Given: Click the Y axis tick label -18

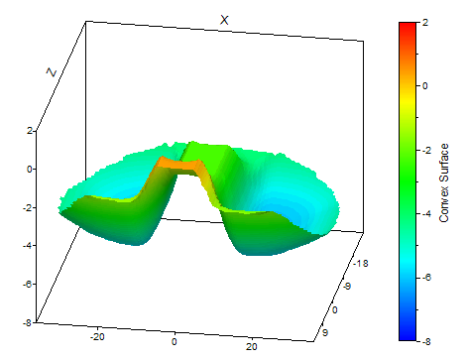Looking at the screenshot, I should coord(360,264).
